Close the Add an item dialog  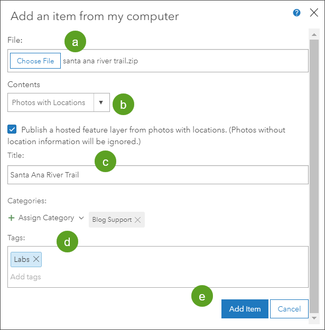pos(313,13)
